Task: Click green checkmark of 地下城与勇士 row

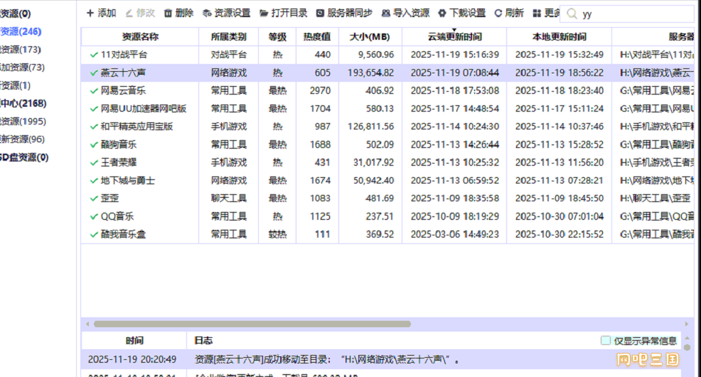Action: click(93, 180)
